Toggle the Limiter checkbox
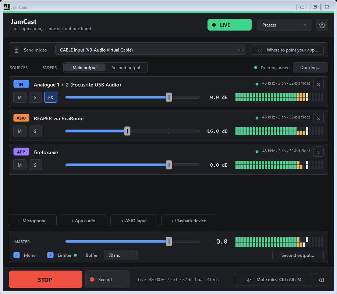 (x=50, y=255)
